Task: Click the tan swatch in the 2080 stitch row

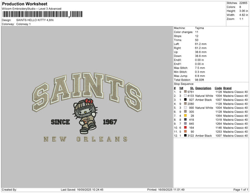Action: (x=185, y=104)
